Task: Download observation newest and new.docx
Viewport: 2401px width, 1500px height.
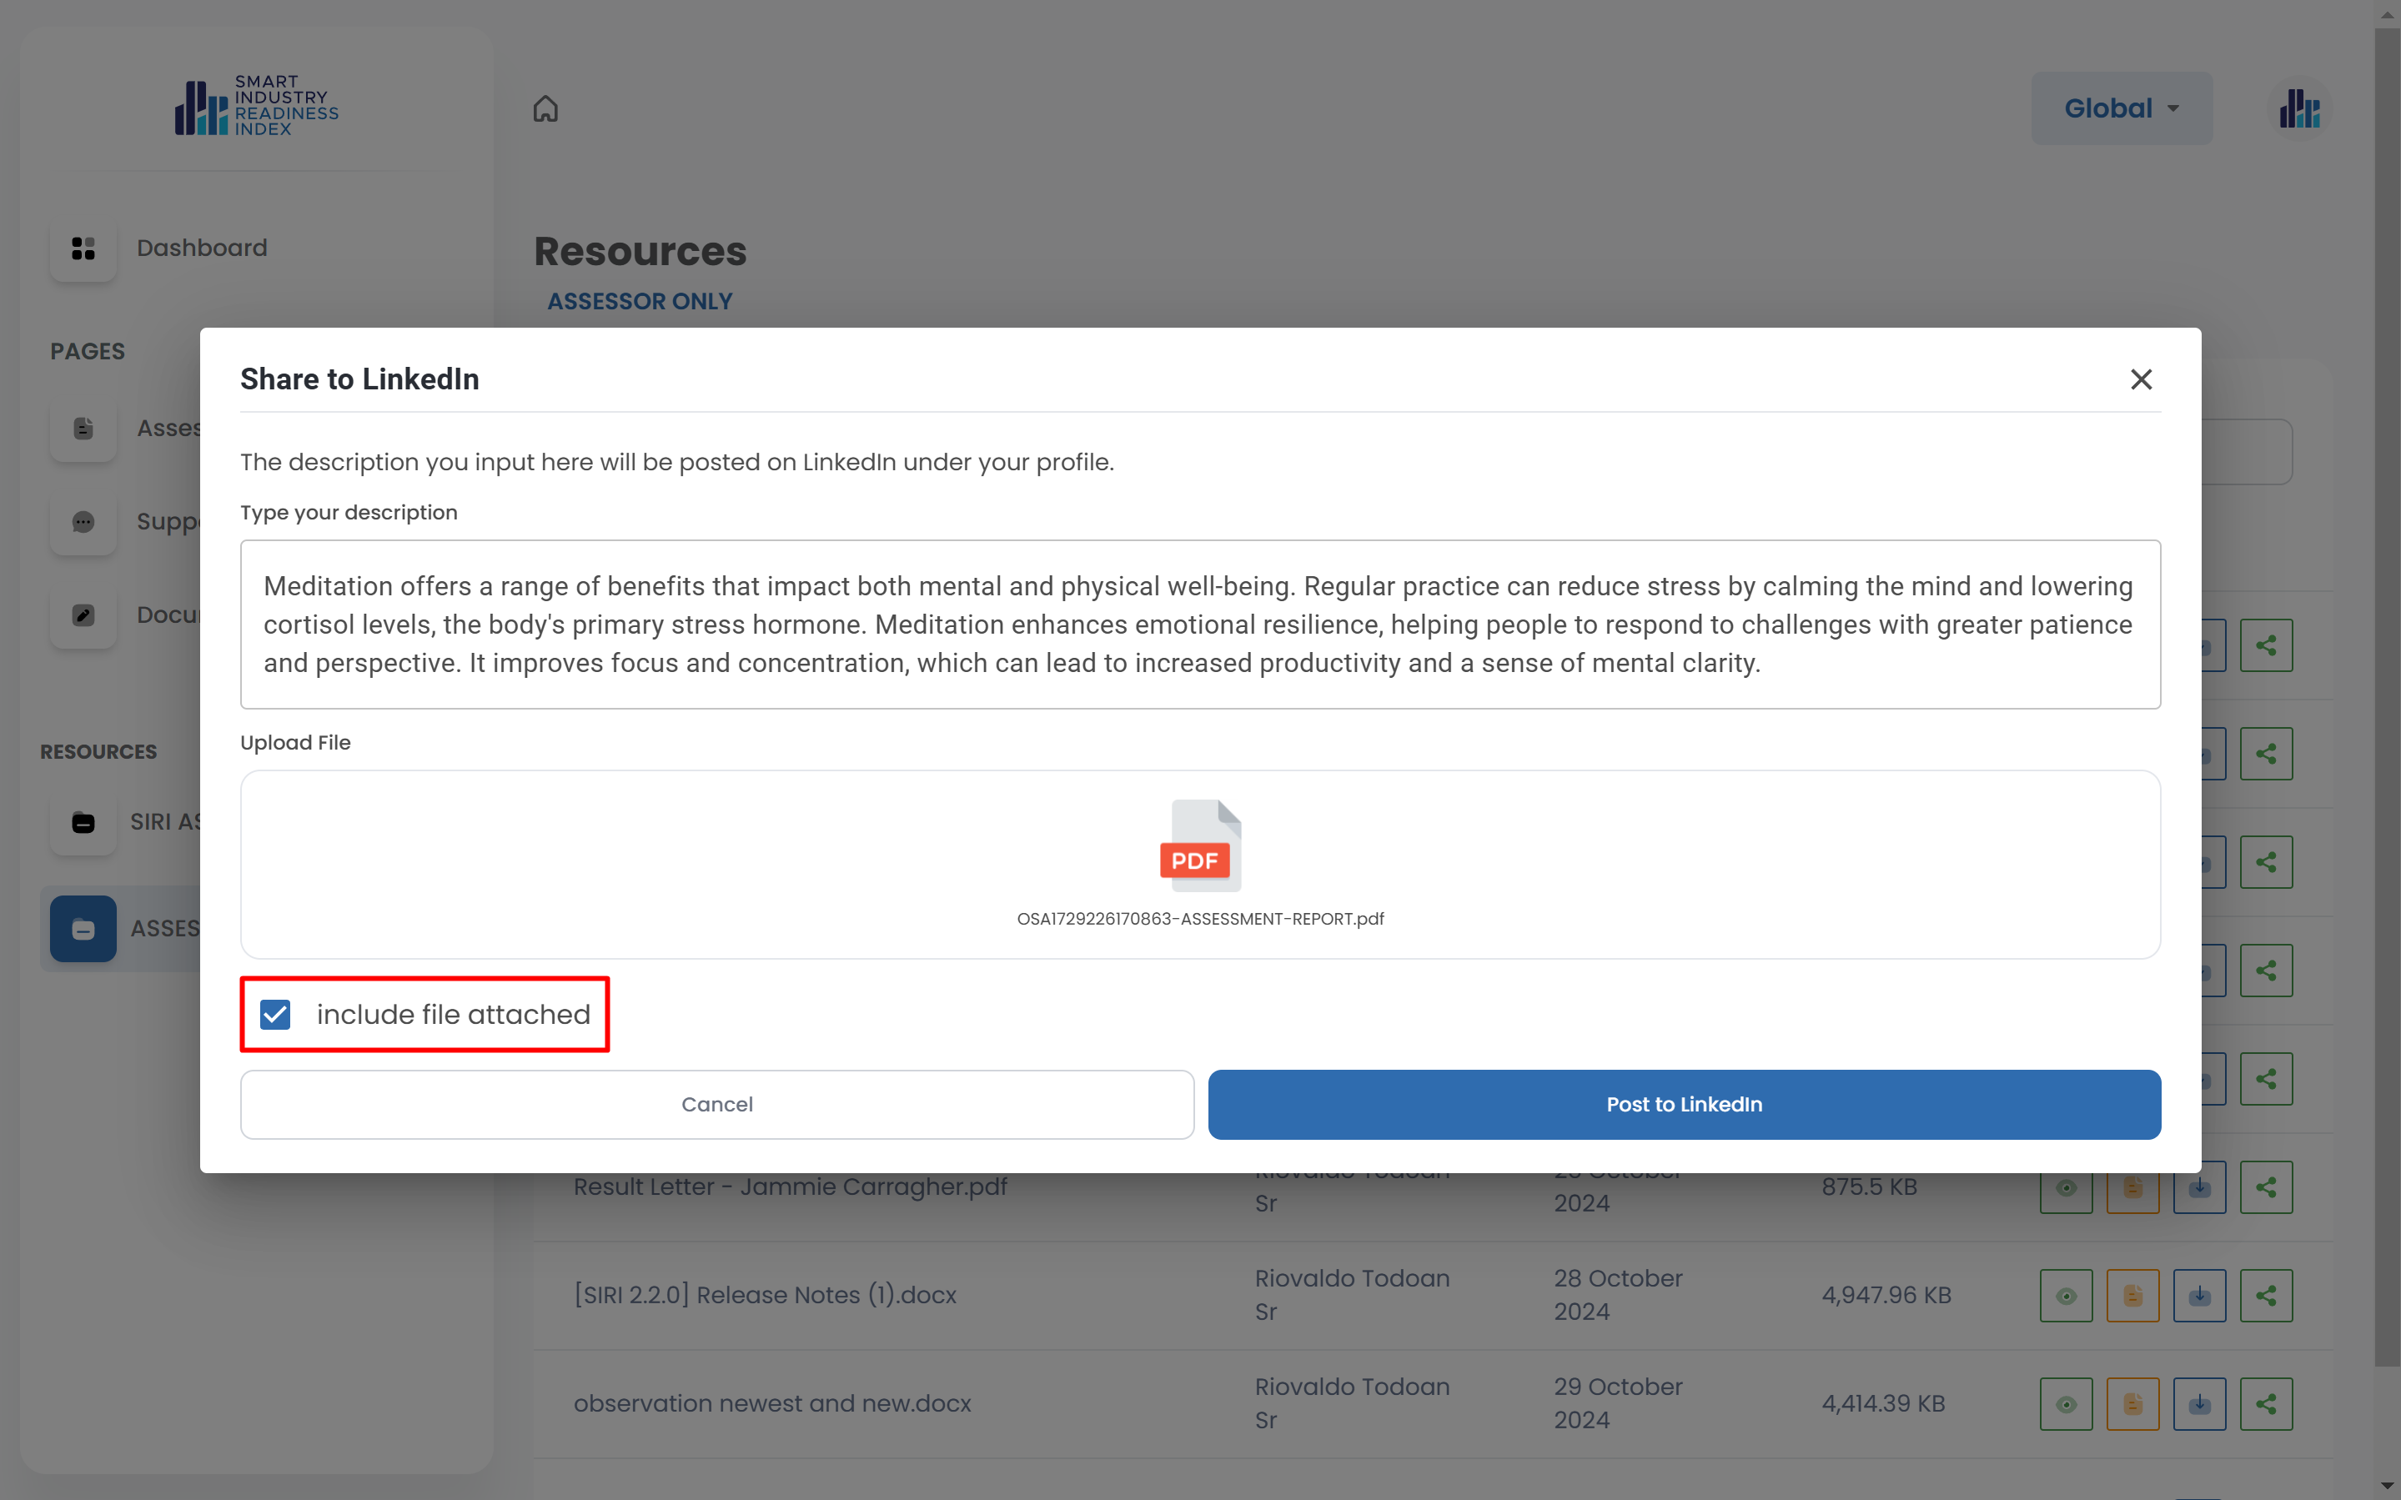Action: [x=2198, y=1404]
